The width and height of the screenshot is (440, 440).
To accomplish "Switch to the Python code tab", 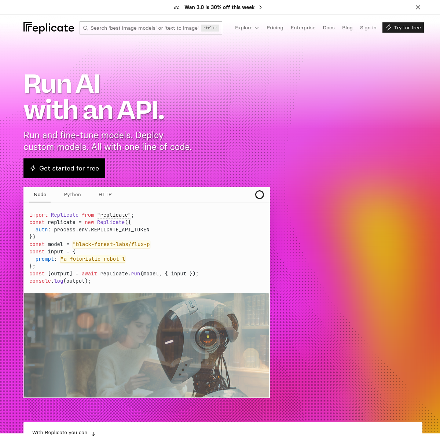I will [72, 195].
